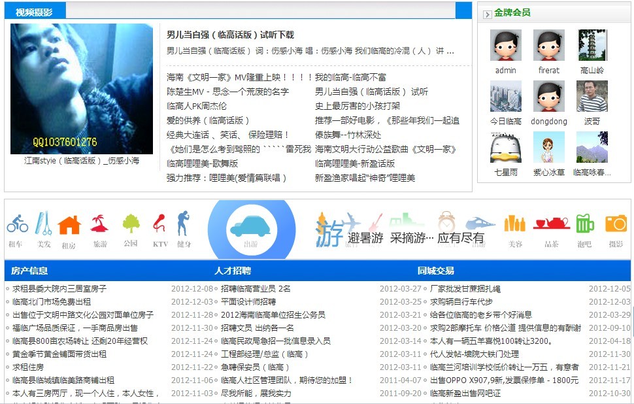634x404 pixels.
Task: Open trade post 代人发帖-增院大铁门处理
Action: coord(475,354)
